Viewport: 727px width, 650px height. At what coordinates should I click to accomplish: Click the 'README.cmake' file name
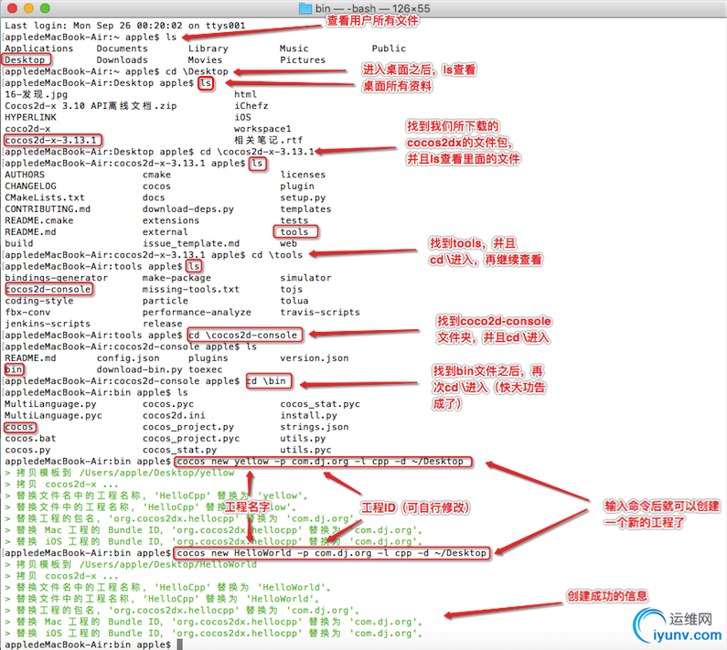point(39,220)
